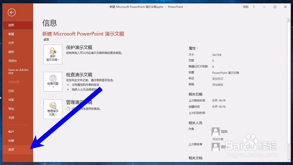Click the 相关日期 heading
The width and height of the screenshot is (293, 165).
coord(195,94)
